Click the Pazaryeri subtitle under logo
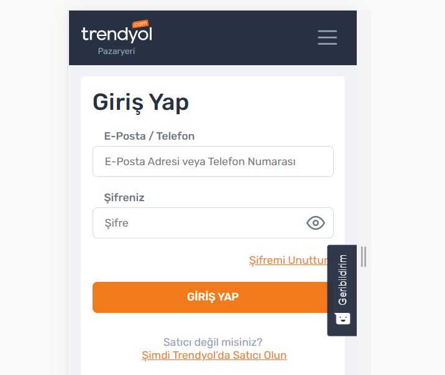 [116, 52]
